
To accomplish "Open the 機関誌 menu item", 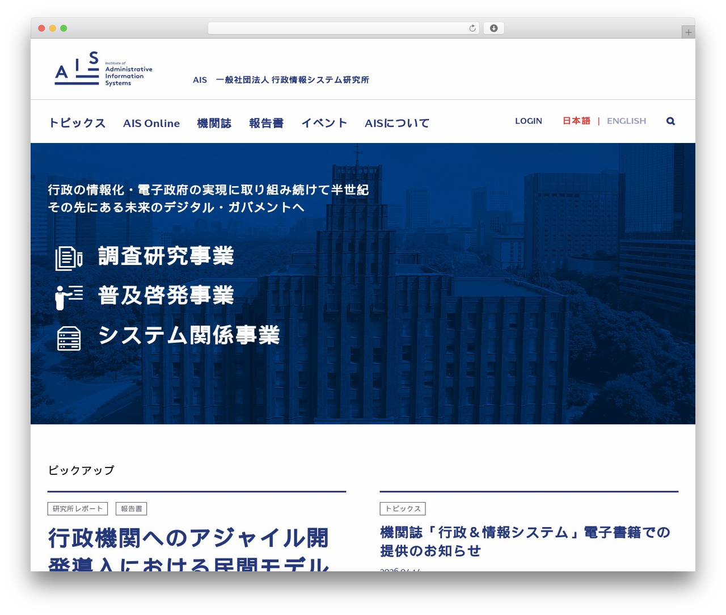I will click(x=214, y=123).
